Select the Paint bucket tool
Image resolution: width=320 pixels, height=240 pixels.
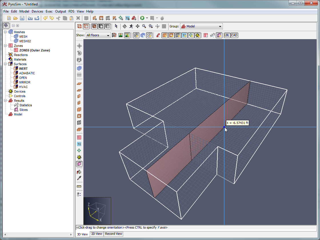(x=79, y=172)
